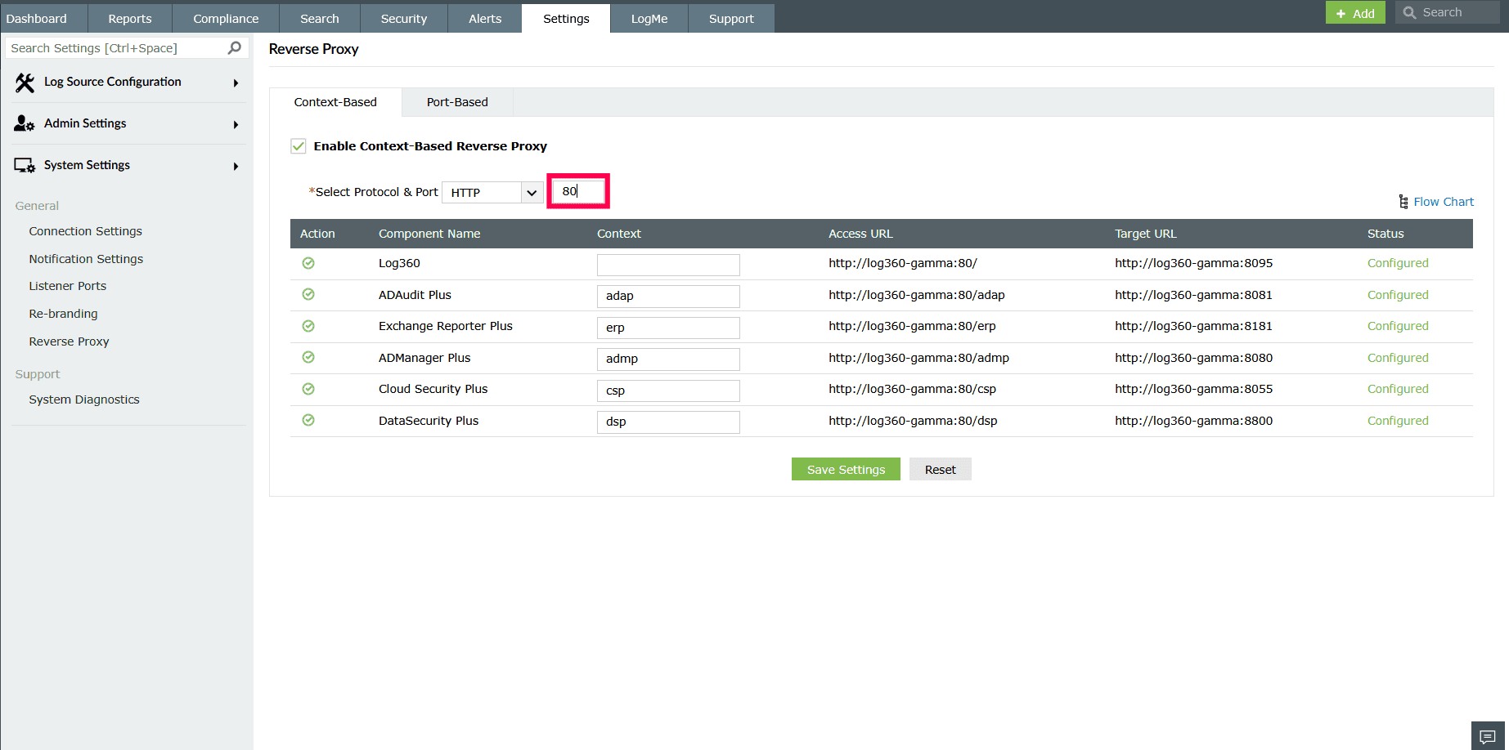Viewport: 1509px width, 750px height.
Task: Click target URL http://log360-gamma:8081
Action: (x=1193, y=295)
